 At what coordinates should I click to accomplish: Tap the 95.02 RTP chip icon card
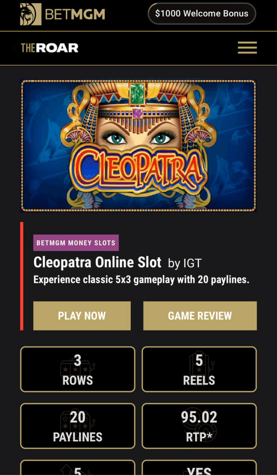pyautogui.click(x=199, y=426)
